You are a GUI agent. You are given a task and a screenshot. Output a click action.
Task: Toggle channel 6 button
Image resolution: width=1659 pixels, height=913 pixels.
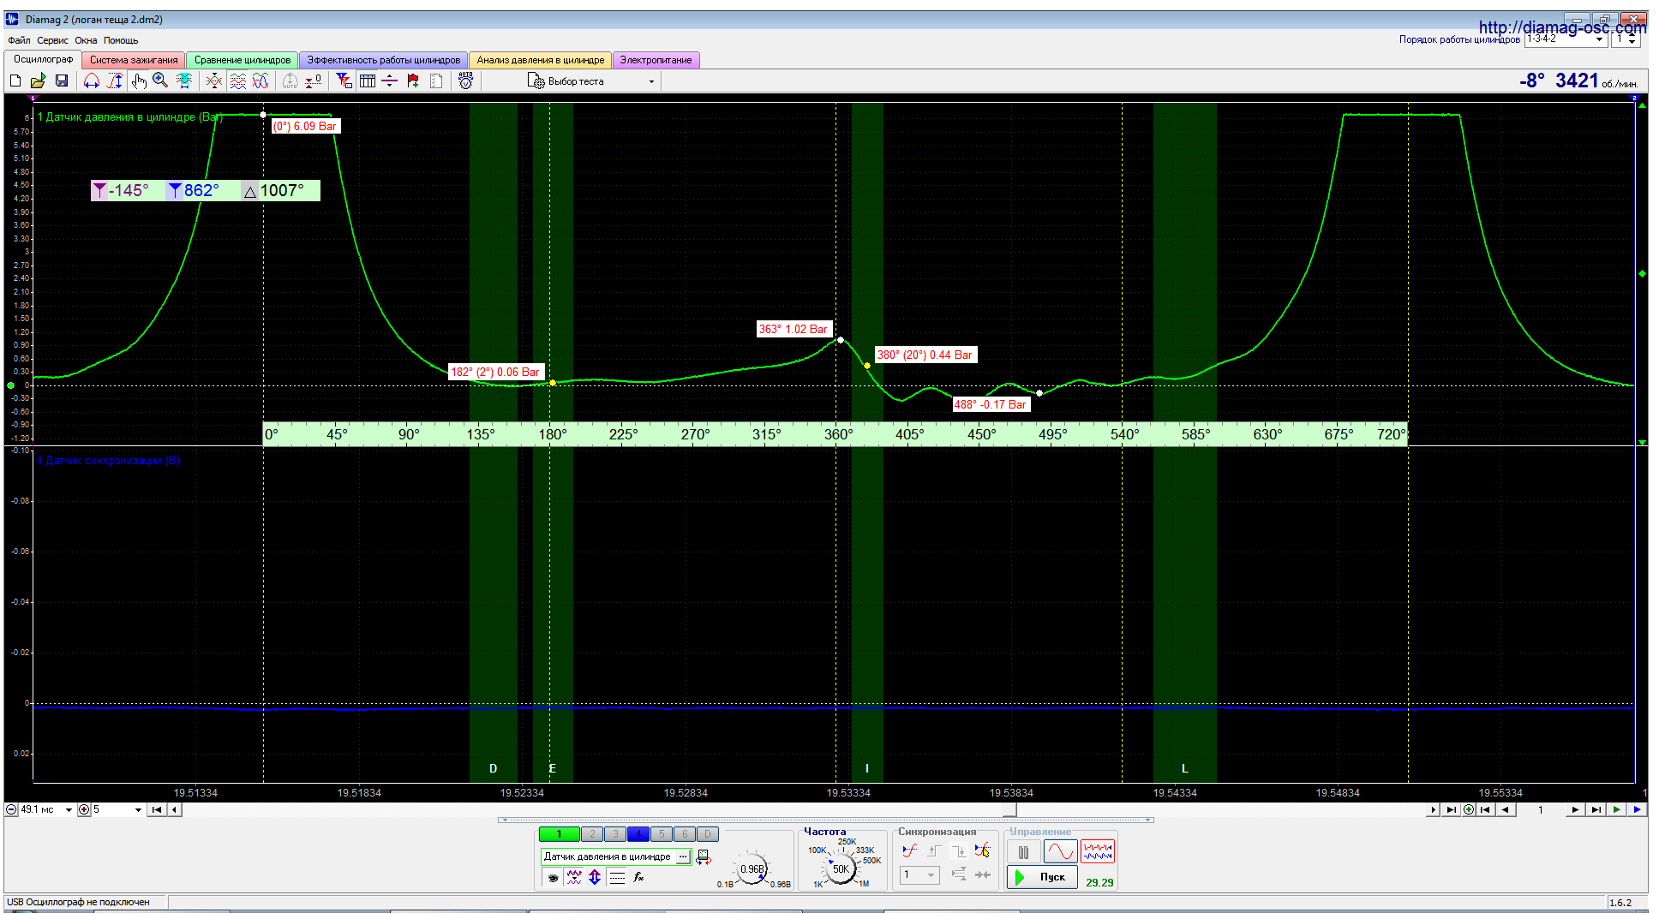click(x=685, y=834)
